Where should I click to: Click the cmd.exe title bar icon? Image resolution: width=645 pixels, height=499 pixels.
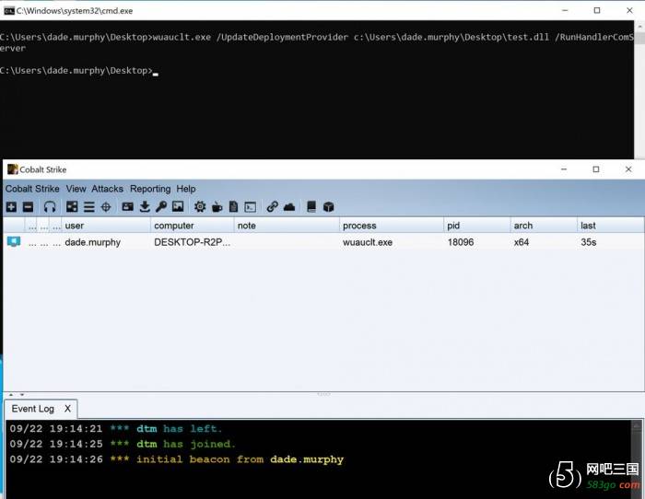click(x=8, y=11)
